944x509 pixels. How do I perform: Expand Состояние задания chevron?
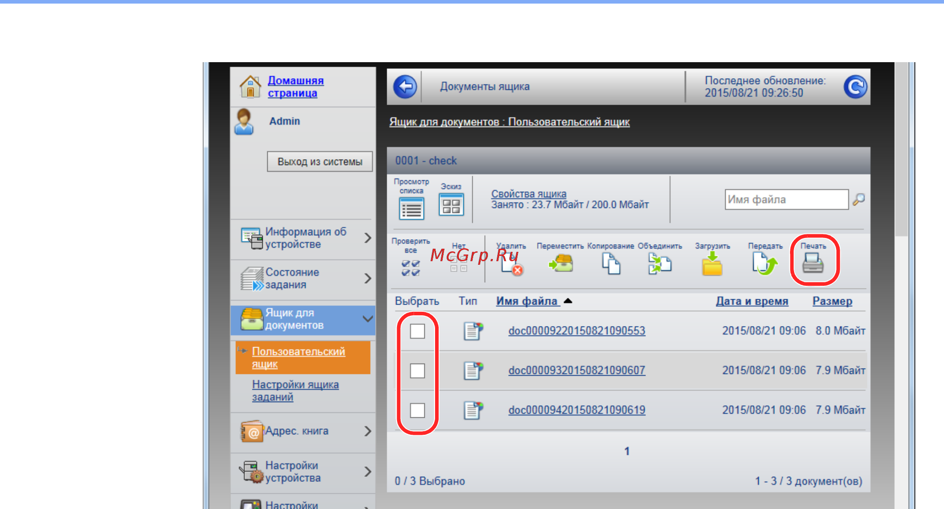(x=367, y=278)
